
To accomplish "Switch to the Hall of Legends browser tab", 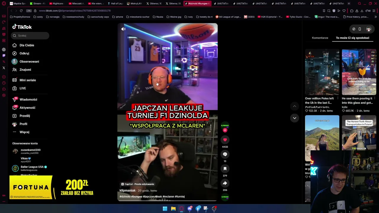I will pos(115,4).
